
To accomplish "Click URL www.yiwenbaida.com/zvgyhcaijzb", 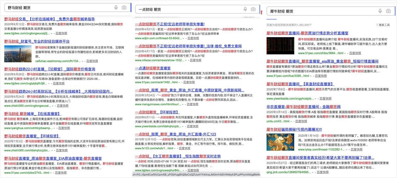I will pos(290,98).
